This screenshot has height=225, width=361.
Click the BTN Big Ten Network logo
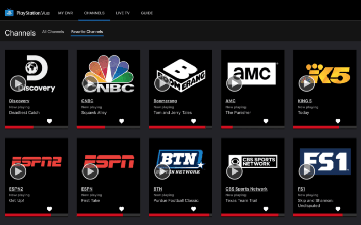pos(180,162)
